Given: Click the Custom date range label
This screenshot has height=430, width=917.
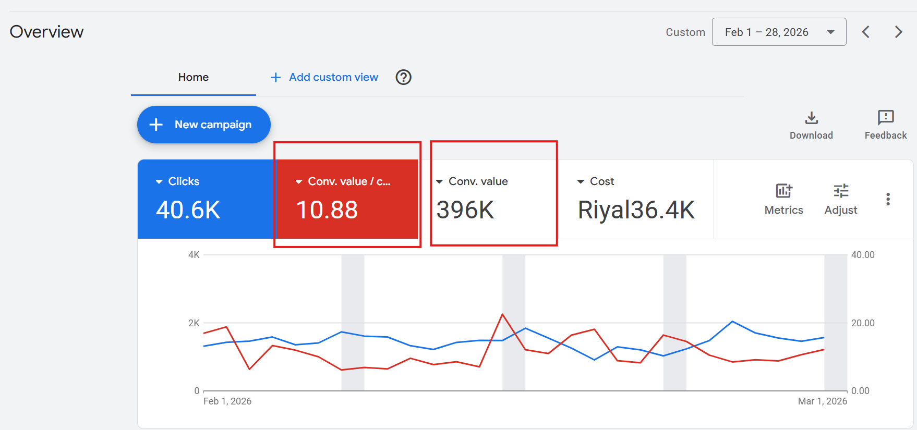Looking at the screenshot, I should (x=685, y=32).
